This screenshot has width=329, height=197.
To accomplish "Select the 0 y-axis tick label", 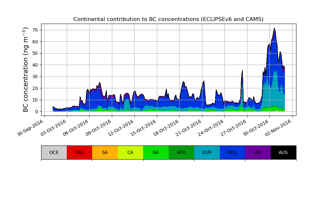I will 37,112.
